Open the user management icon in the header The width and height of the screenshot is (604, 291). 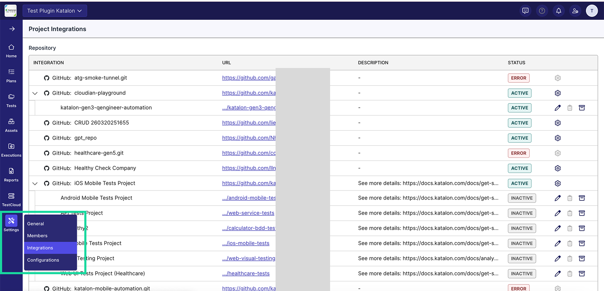(575, 11)
